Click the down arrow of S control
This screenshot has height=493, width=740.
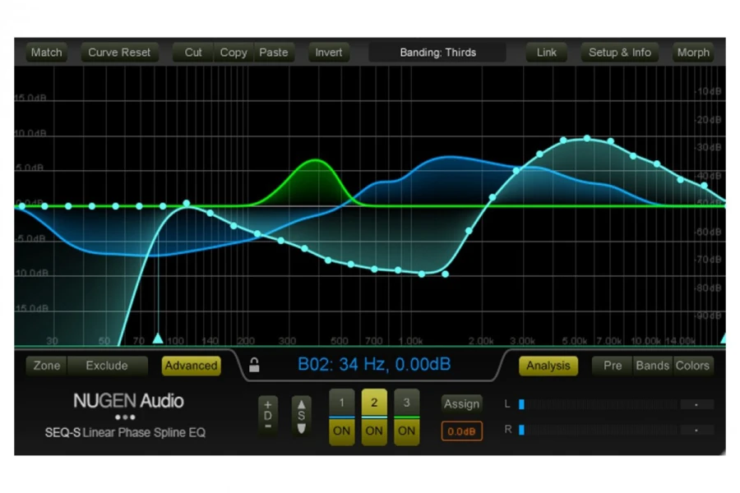(x=301, y=428)
